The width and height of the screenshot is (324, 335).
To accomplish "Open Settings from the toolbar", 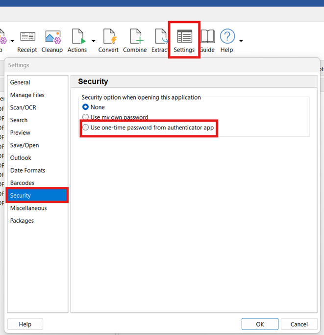I will pyautogui.click(x=184, y=38).
